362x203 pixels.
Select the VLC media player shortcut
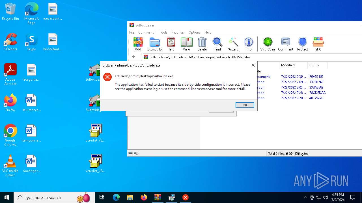pyautogui.click(x=10, y=166)
